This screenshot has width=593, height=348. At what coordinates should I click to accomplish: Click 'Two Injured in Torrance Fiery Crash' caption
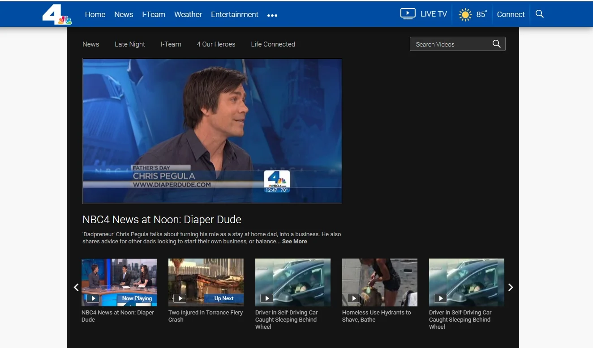tap(206, 316)
